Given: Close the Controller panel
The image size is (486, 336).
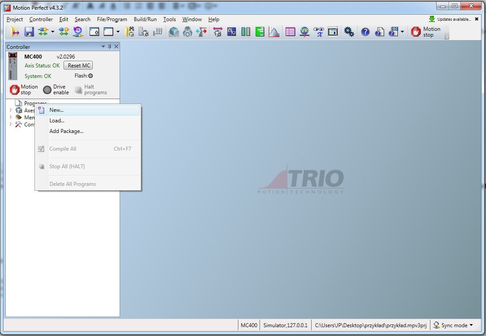Looking at the screenshot, I should pyautogui.click(x=116, y=47).
